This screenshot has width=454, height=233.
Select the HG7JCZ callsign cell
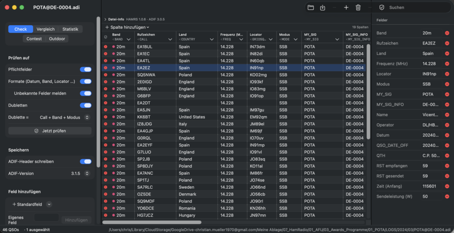[x=145, y=215]
